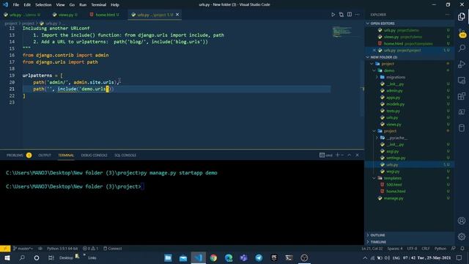Open Telegram from the taskbar

[x=259, y=257]
